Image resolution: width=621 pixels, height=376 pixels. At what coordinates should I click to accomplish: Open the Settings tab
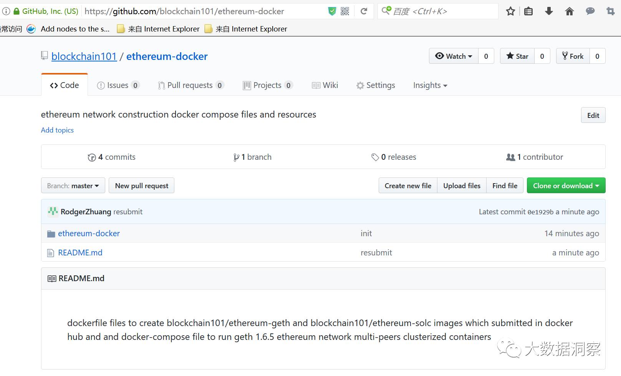point(376,85)
